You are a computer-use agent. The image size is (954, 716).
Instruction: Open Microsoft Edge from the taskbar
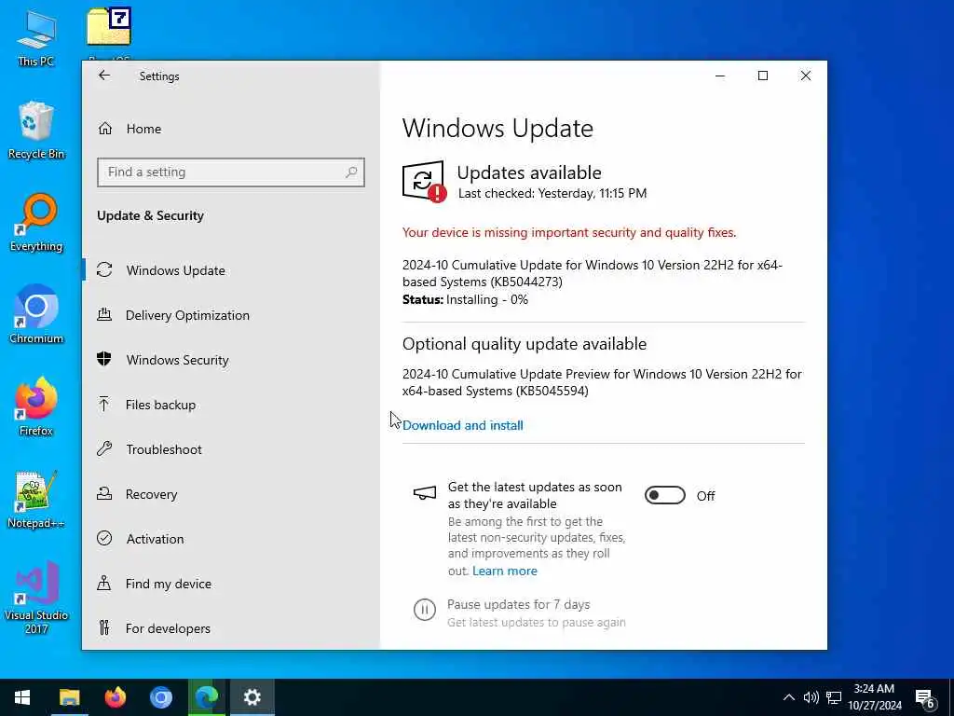pos(206,697)
